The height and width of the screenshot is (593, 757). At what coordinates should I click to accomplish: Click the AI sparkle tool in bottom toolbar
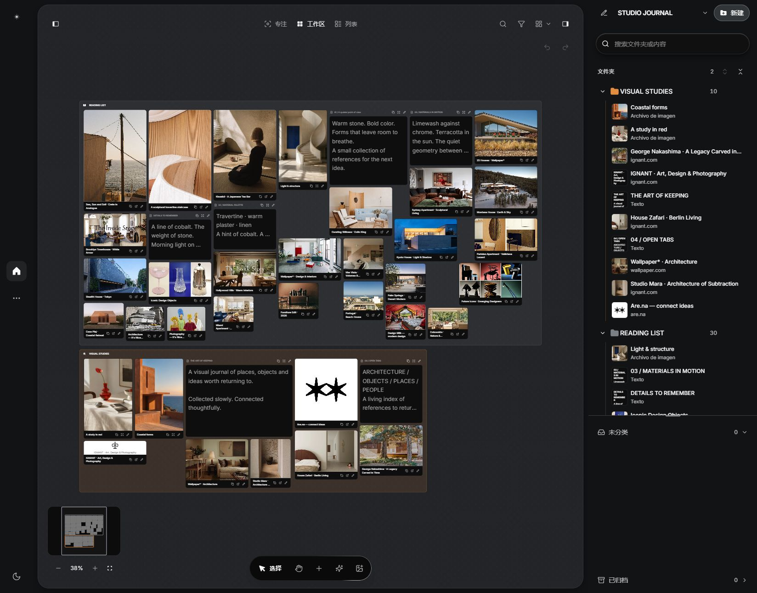pyautogui.click(x=339, y=569)
